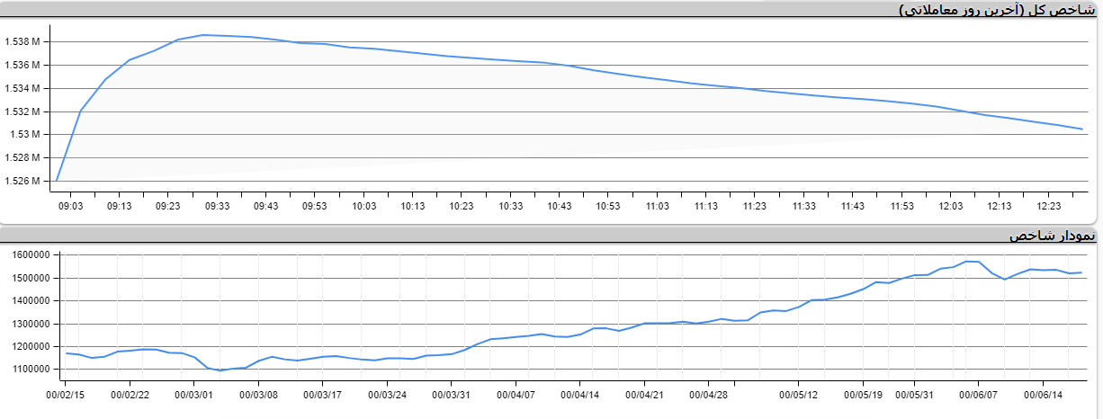Screen dimensions: 1103x419
Task: Click the 00/05/12 date label
Action: tap(798, 394)
